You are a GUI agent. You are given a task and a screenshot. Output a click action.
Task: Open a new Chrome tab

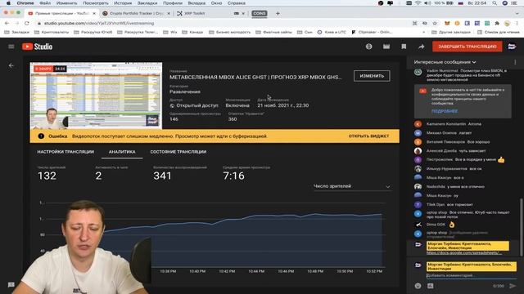pos(278,13)
